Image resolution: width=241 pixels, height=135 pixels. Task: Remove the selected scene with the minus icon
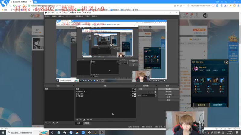point(49,123)
